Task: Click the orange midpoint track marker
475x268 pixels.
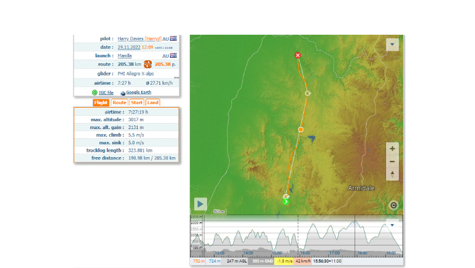Action: tap(301, 130)
